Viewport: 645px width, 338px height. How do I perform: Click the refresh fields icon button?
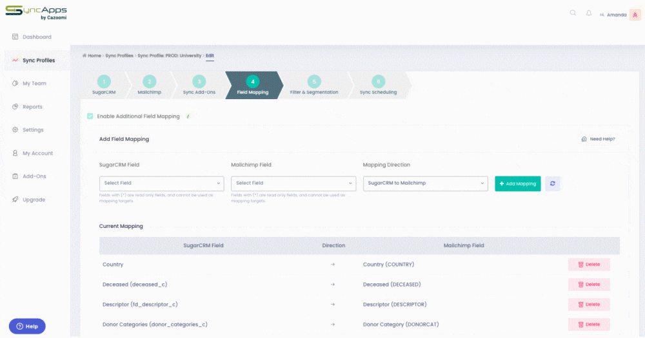553,183
